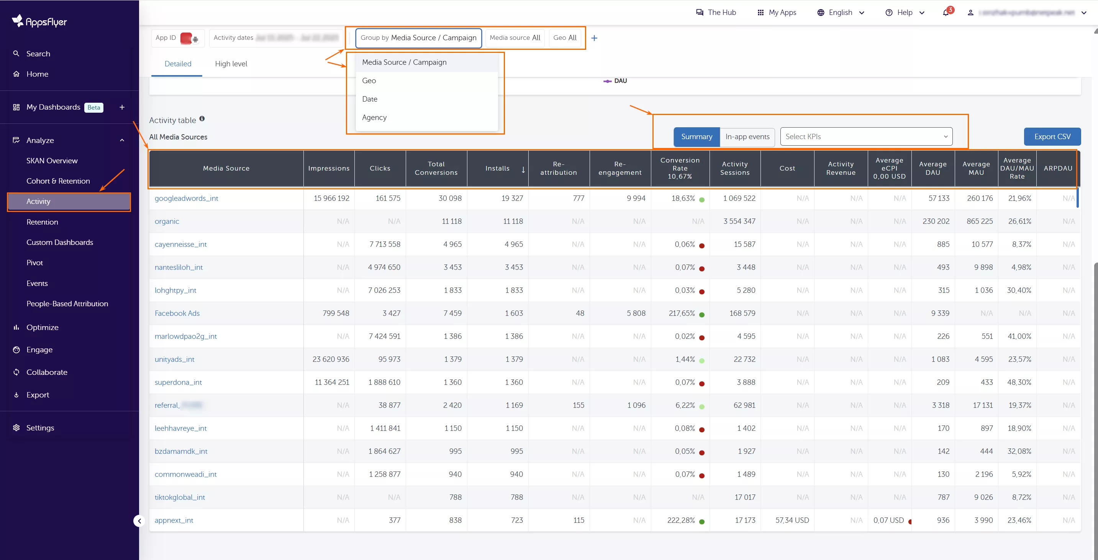Choose Geo in the group by list
1098x560 pixels.
427,80
